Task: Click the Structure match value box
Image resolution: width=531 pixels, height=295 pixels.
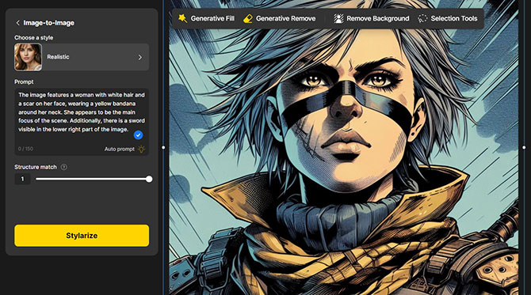Action: pyautogui.click(x=23, y=179)
